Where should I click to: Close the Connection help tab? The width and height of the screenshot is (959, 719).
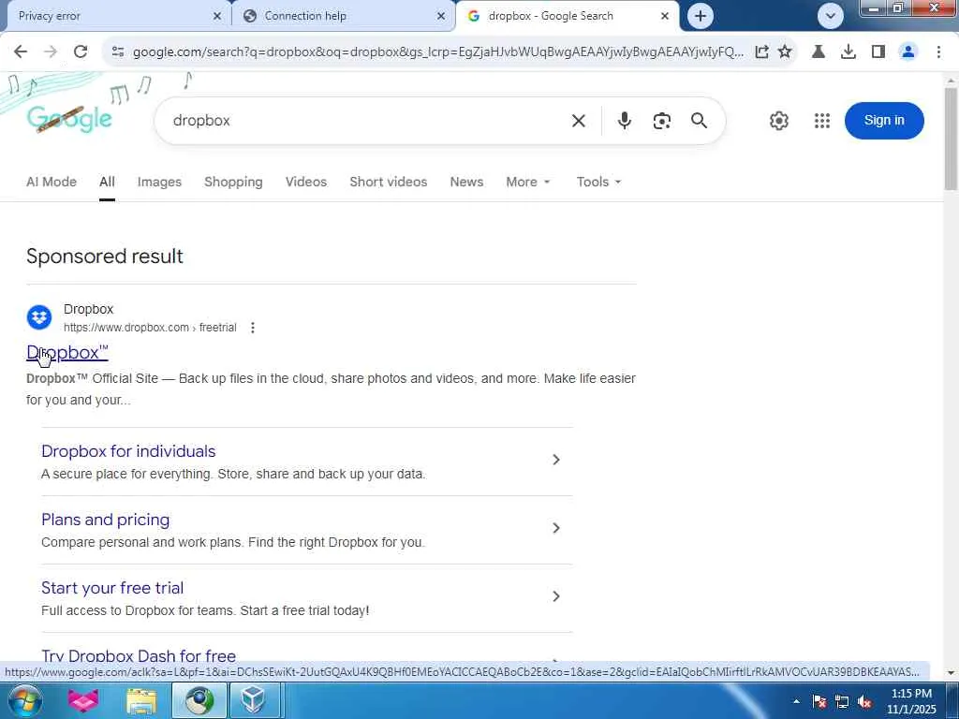point(440,17)
